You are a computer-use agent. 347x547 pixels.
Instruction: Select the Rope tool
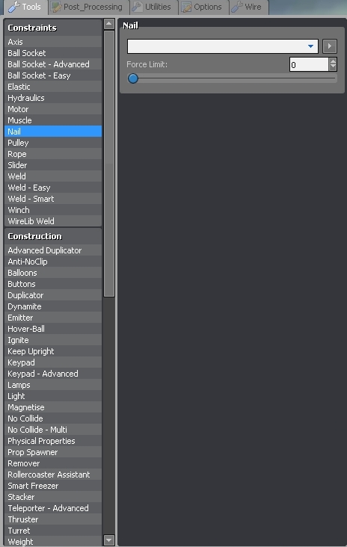click(53, 154)
